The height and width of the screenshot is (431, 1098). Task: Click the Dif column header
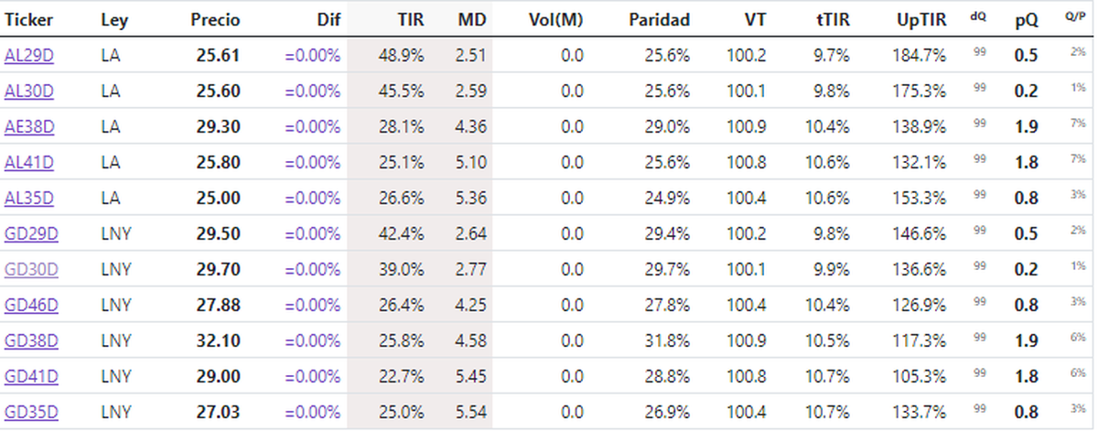click(328, 19)
